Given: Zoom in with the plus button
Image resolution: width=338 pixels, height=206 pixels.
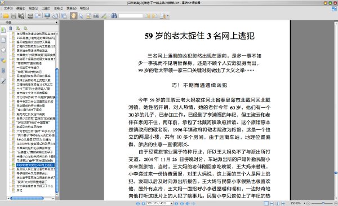Looking at the screenshot, I should click(x=336, y=203).
